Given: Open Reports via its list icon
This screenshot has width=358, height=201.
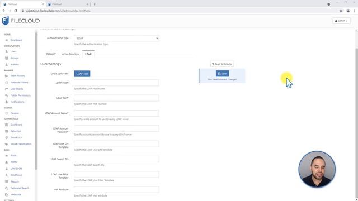Looking at the screenshot, I should (6, 181).
